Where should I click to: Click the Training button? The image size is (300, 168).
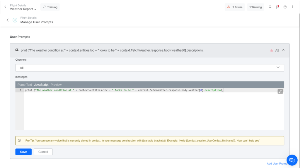[50, 7]
